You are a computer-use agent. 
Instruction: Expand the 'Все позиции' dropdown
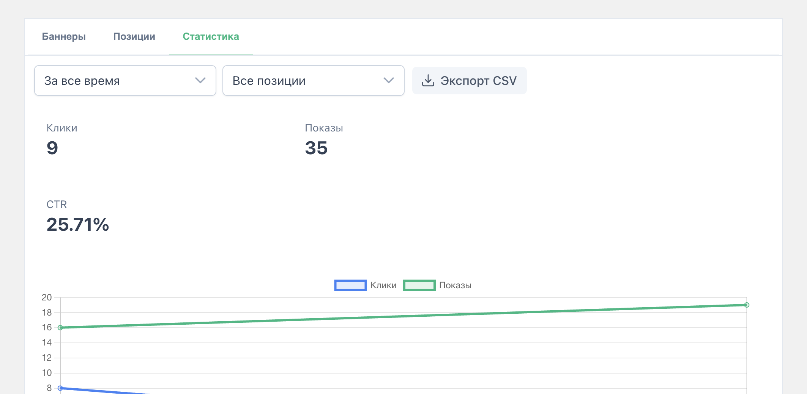tap(314, 81)
